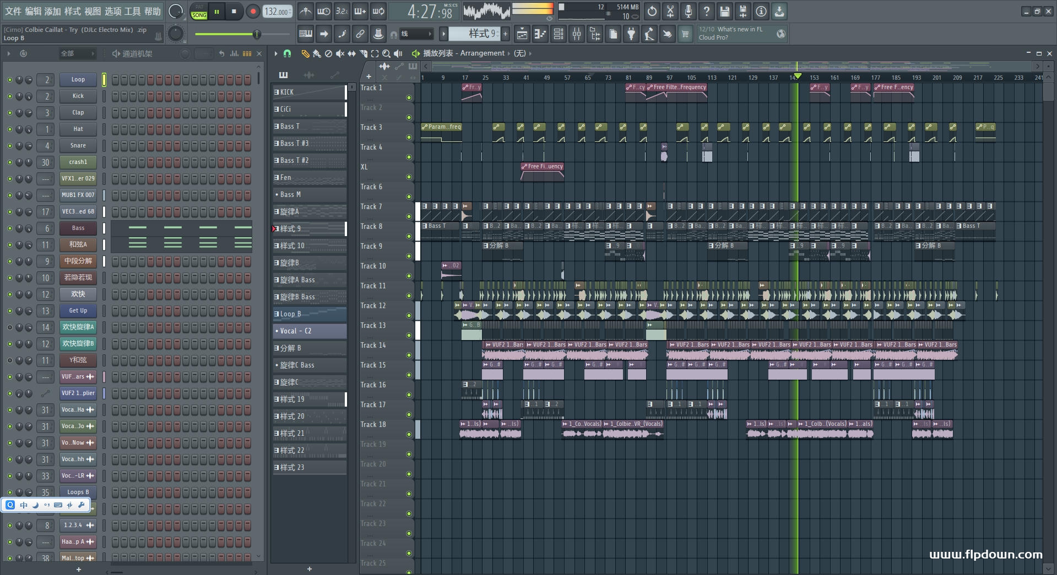The width and height of the screenshot is (1057, 575).
Task: Click the main pitch slider handle
Action: pyautogui.click(x=257, y=34)
